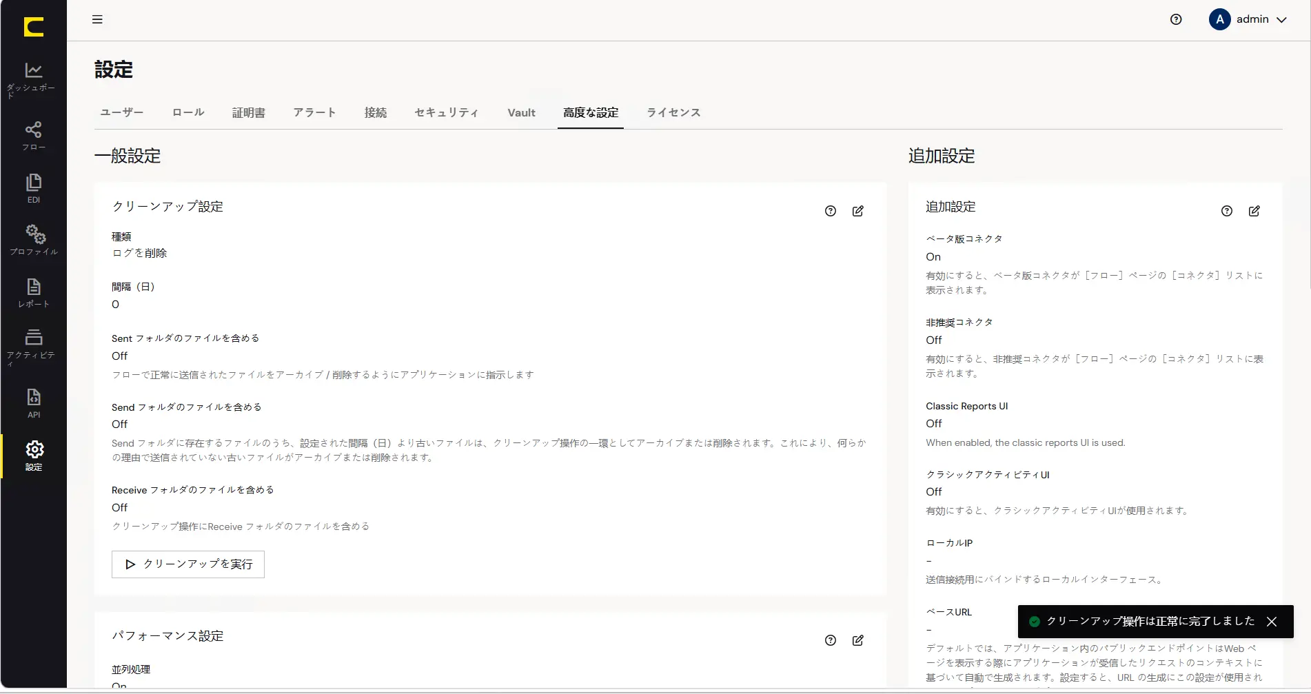Select the 高度な設定 tab

591,112
